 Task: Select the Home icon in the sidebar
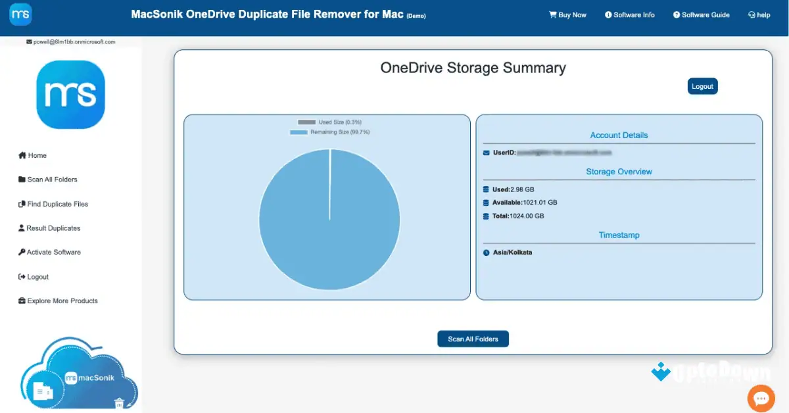click(x=22, y=155)
